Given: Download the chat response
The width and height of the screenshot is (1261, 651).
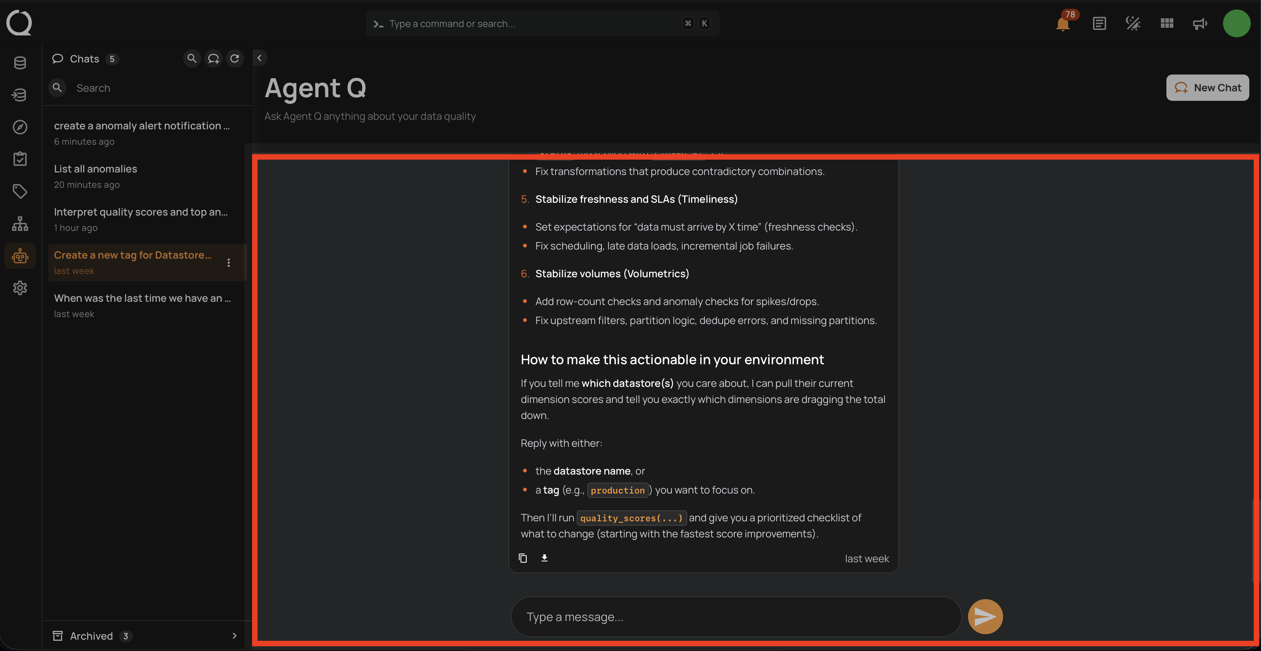Looking at the screenshot, I should click(x=544, y=558).
